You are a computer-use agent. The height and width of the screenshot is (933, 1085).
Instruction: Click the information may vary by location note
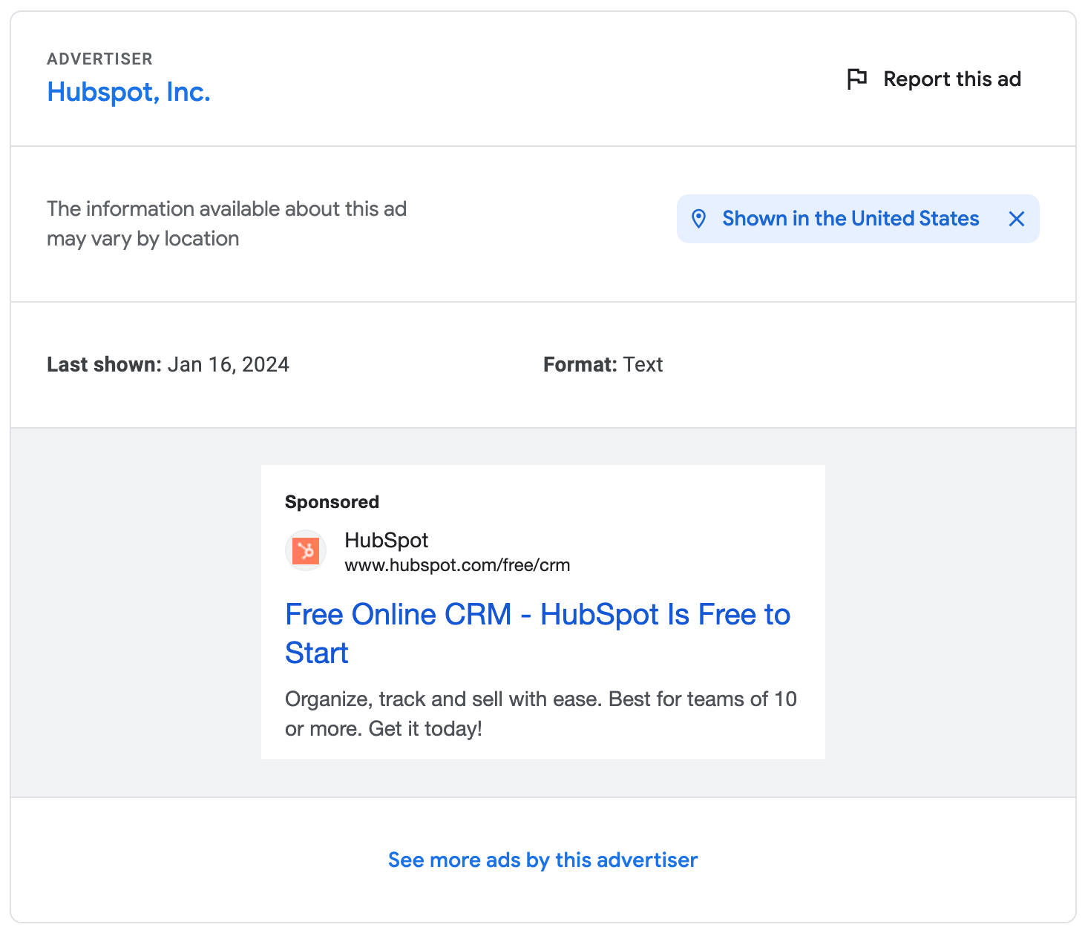click(226, 223)
